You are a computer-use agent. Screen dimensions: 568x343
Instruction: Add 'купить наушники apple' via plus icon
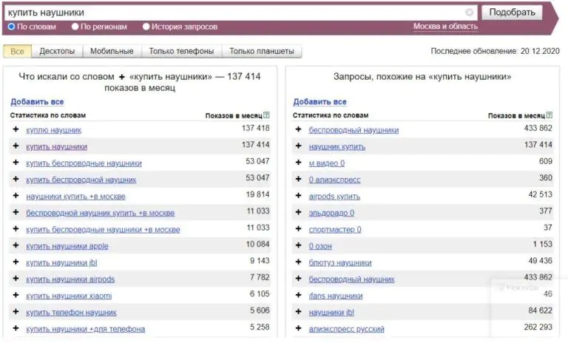coord(16,245)
